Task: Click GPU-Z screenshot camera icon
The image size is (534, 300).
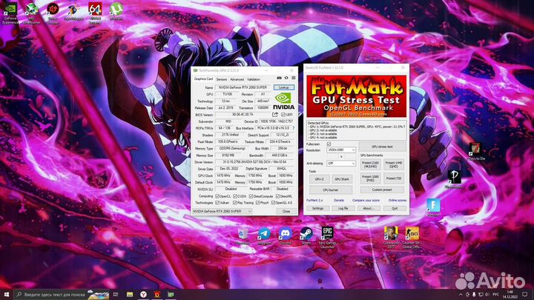Action: (x=280, y=79)
